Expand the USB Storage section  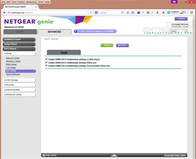tap(19, 80)
